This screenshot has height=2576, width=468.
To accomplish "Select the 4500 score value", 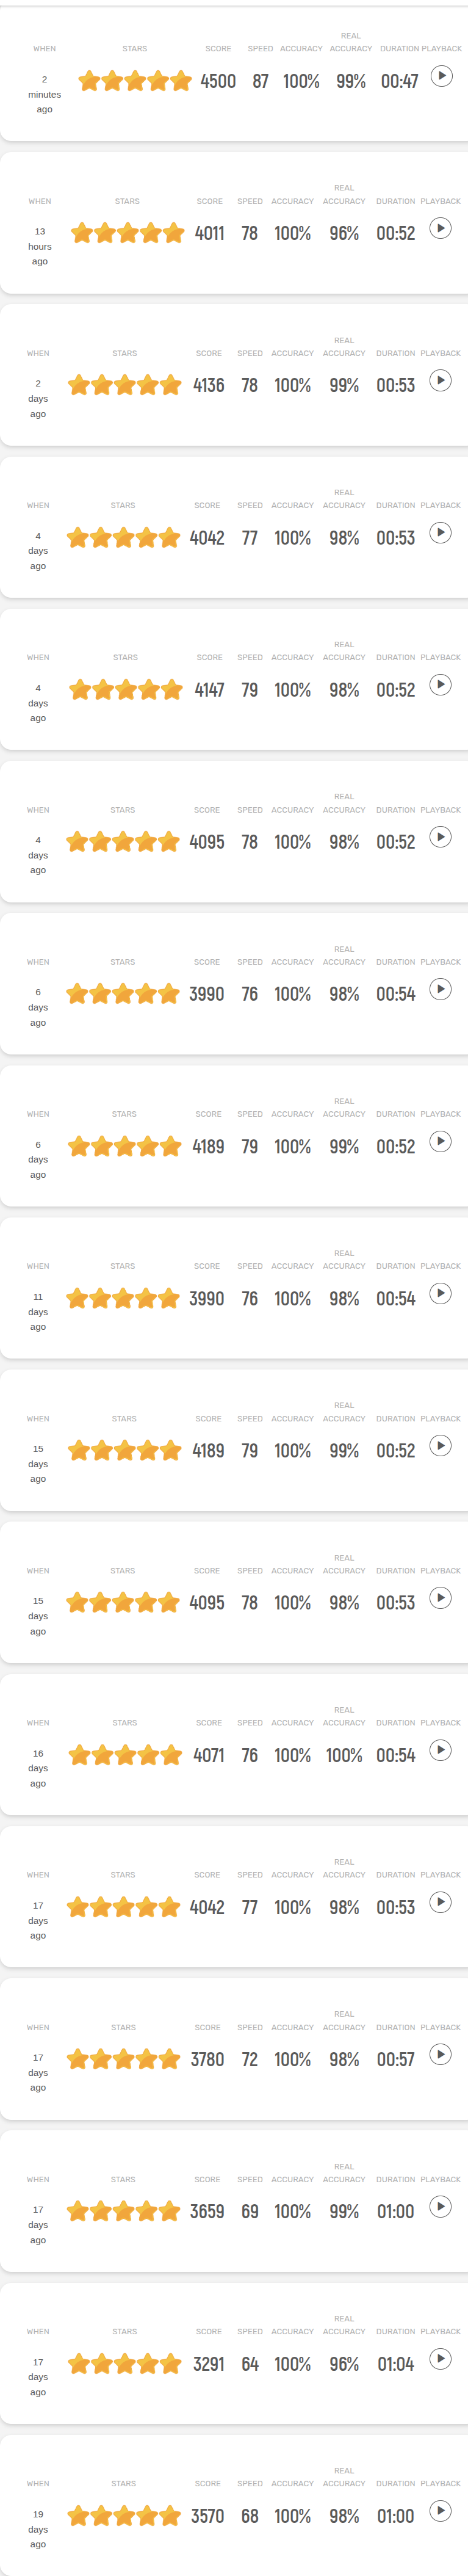I will [218, 82].
